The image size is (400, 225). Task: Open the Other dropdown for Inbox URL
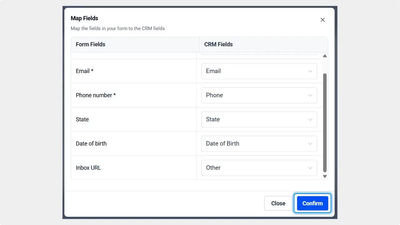coord(259,168)
